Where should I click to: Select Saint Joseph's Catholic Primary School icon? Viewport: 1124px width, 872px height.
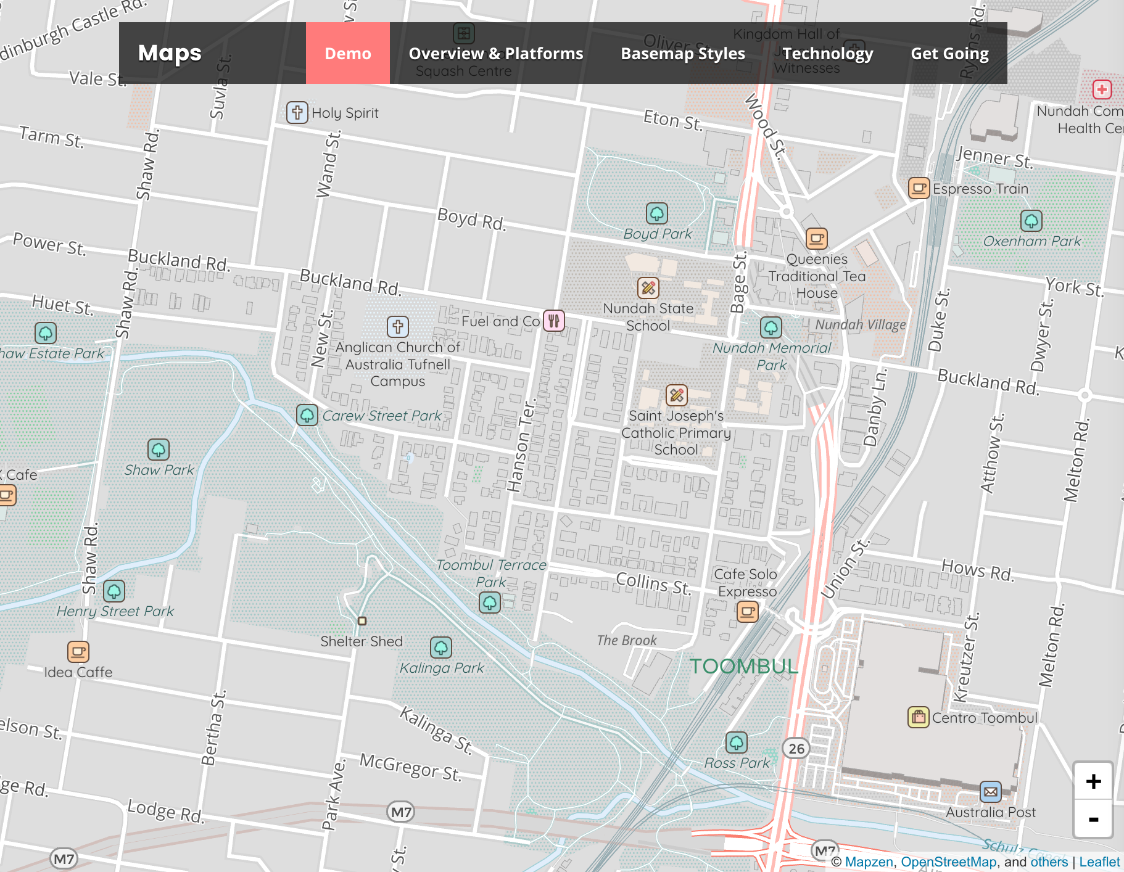[676, 396]
